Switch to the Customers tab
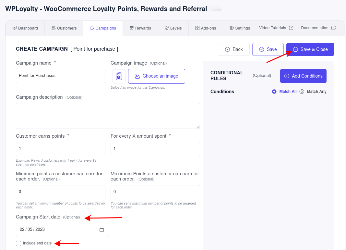This screenshot has height=250, width=346. coord(64,28)
